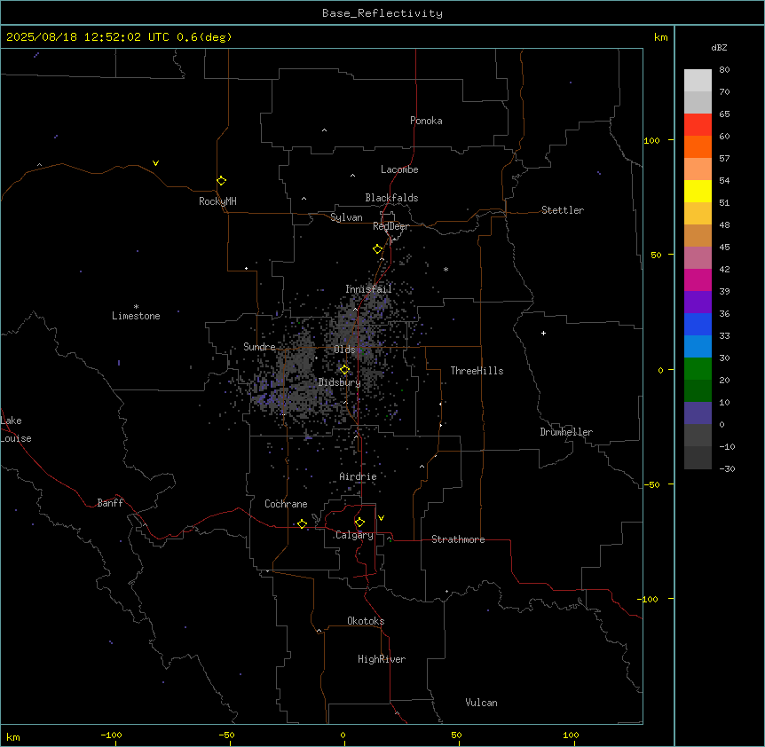Click the 50 tick on the right axis
765x747 pixels.
656,255
